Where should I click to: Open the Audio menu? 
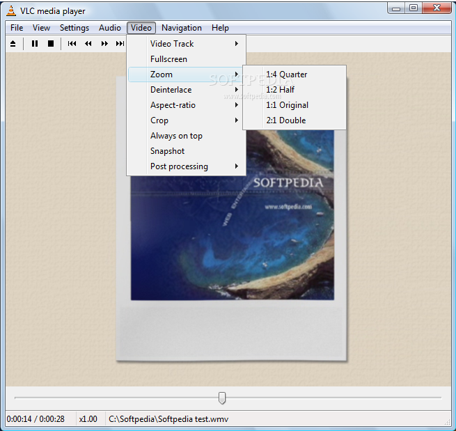click(109, 28)
